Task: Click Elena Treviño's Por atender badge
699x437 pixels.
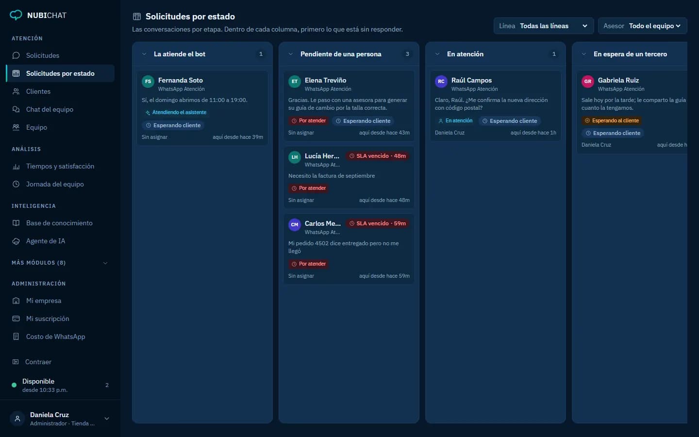Action: [x=309, y=121]
